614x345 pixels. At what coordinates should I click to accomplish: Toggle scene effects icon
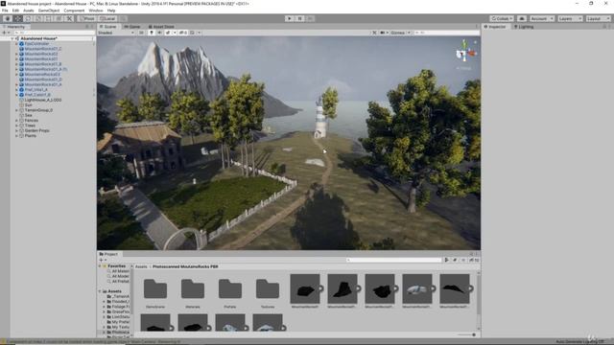[x=168, y=33]
